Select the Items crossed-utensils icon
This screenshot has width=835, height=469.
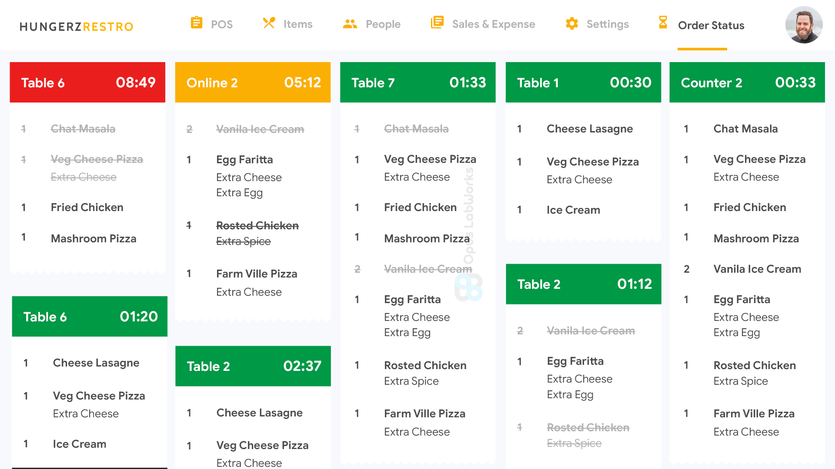click(x=268, y=23)
